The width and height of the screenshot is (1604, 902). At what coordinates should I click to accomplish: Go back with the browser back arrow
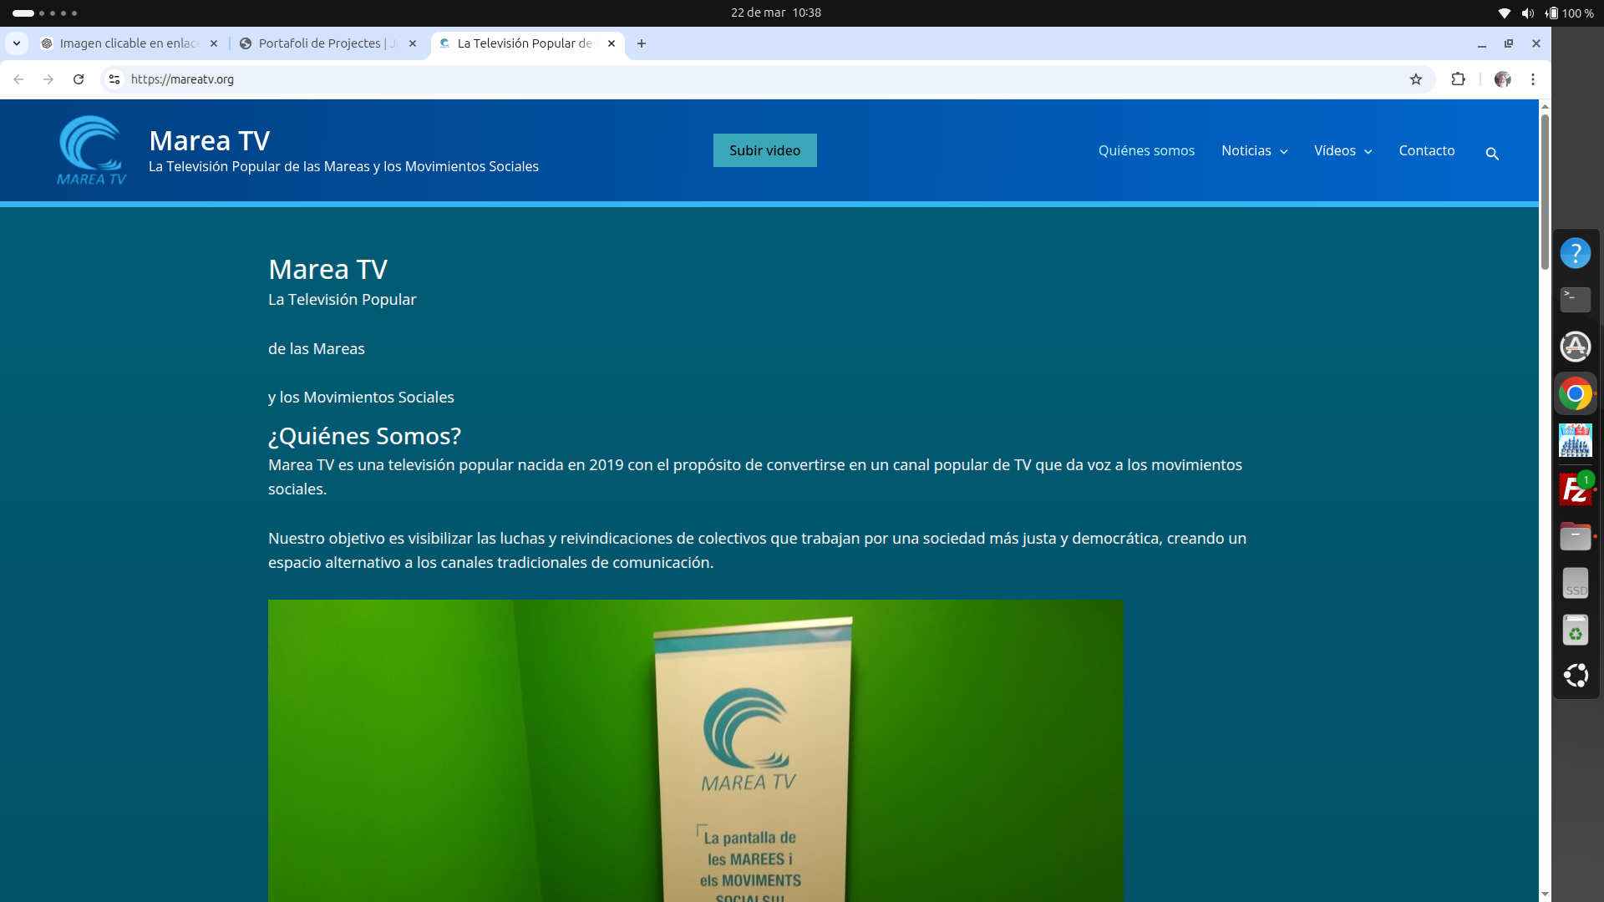click(18, 79)
